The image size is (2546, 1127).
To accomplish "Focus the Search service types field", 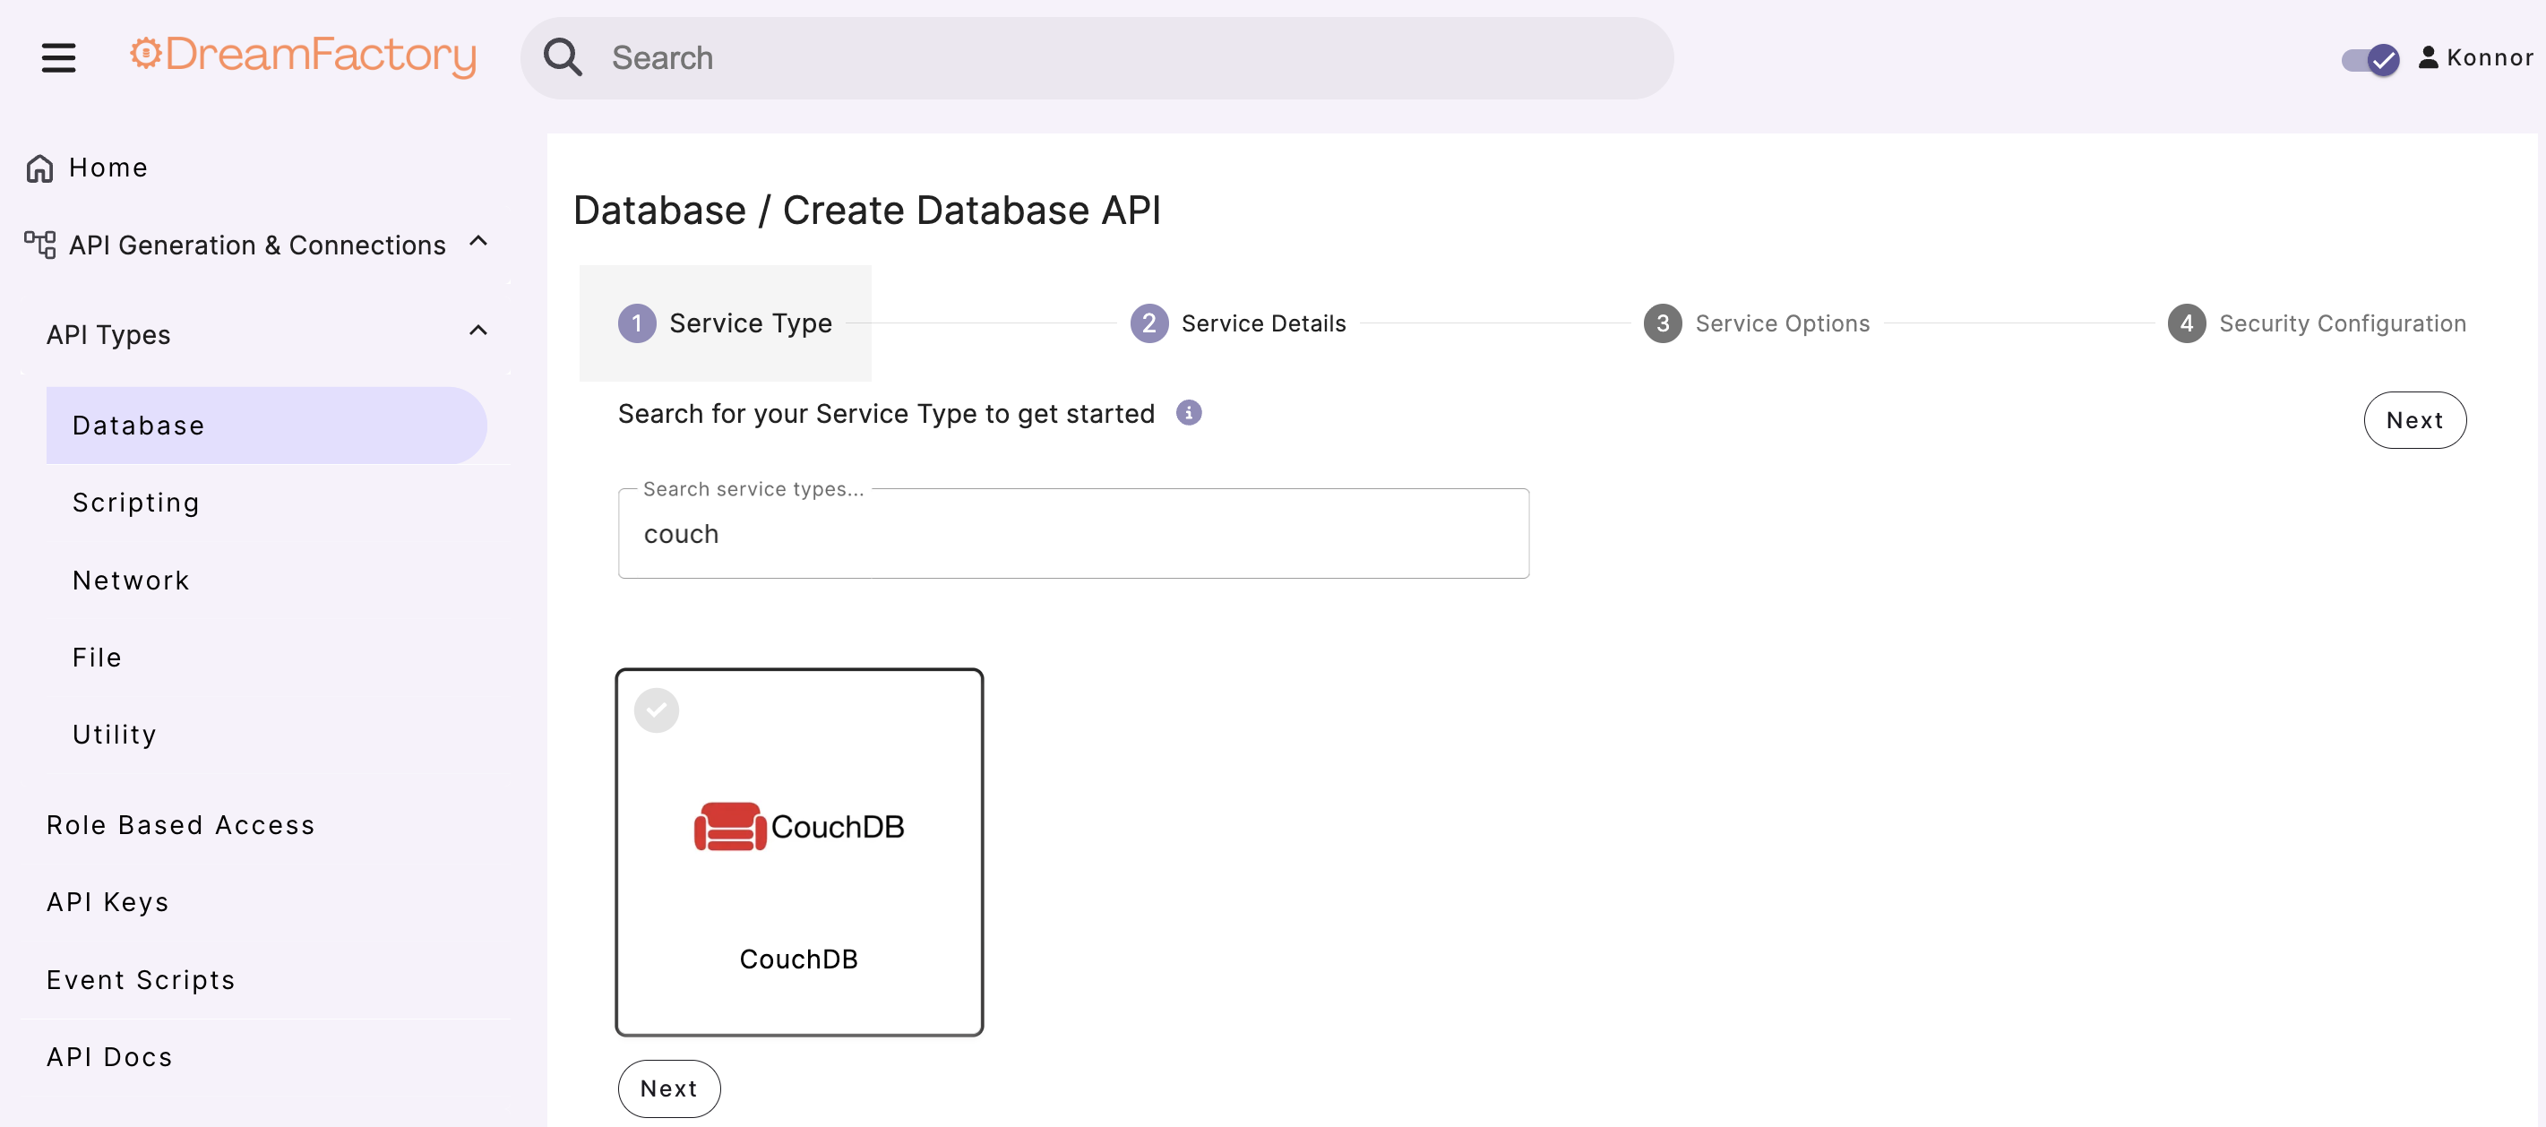I will click(x=1072, y=534).
